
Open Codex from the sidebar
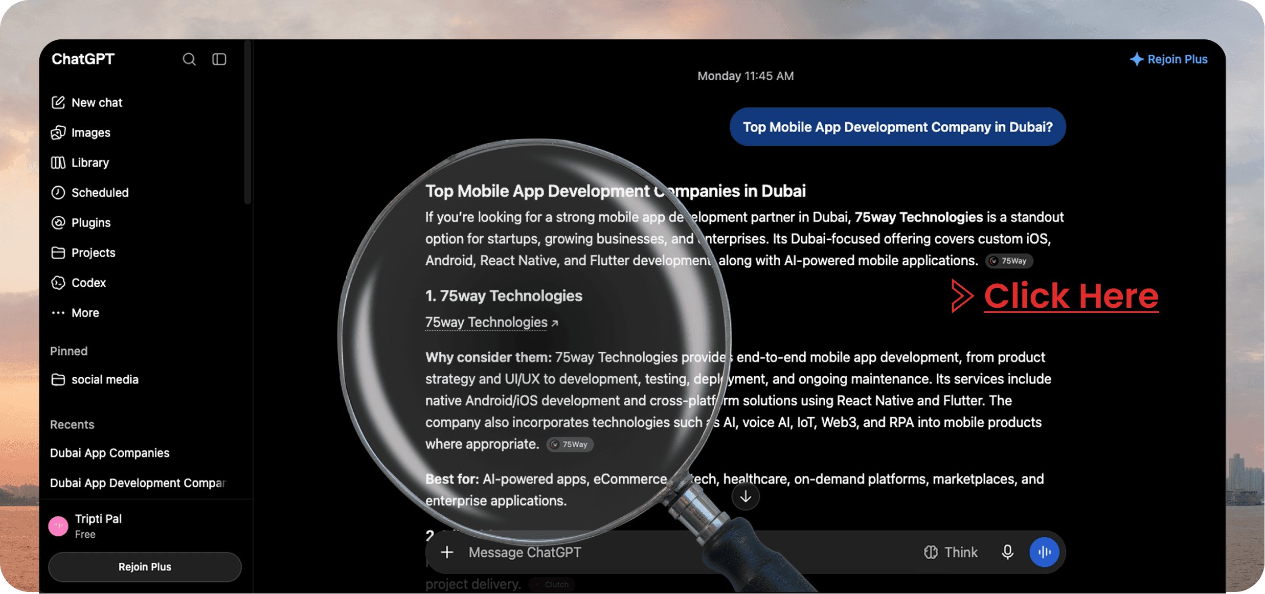79,283
